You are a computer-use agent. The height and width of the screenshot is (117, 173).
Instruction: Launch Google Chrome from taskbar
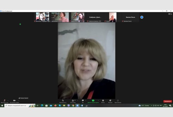pyautogui.click(x=73, y=106)
